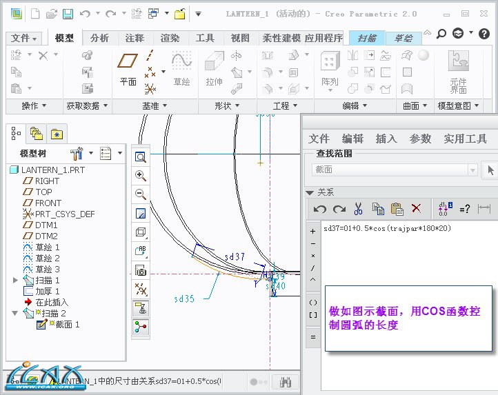Viewport: 498px width, 395px height.
Task: Click the zoom out magnifier icon
Action: pyautogui.click(x=141, y=194)
